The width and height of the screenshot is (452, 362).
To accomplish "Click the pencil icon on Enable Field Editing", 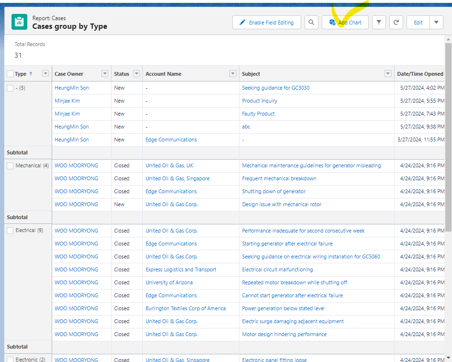I will [x=242, y=22].
